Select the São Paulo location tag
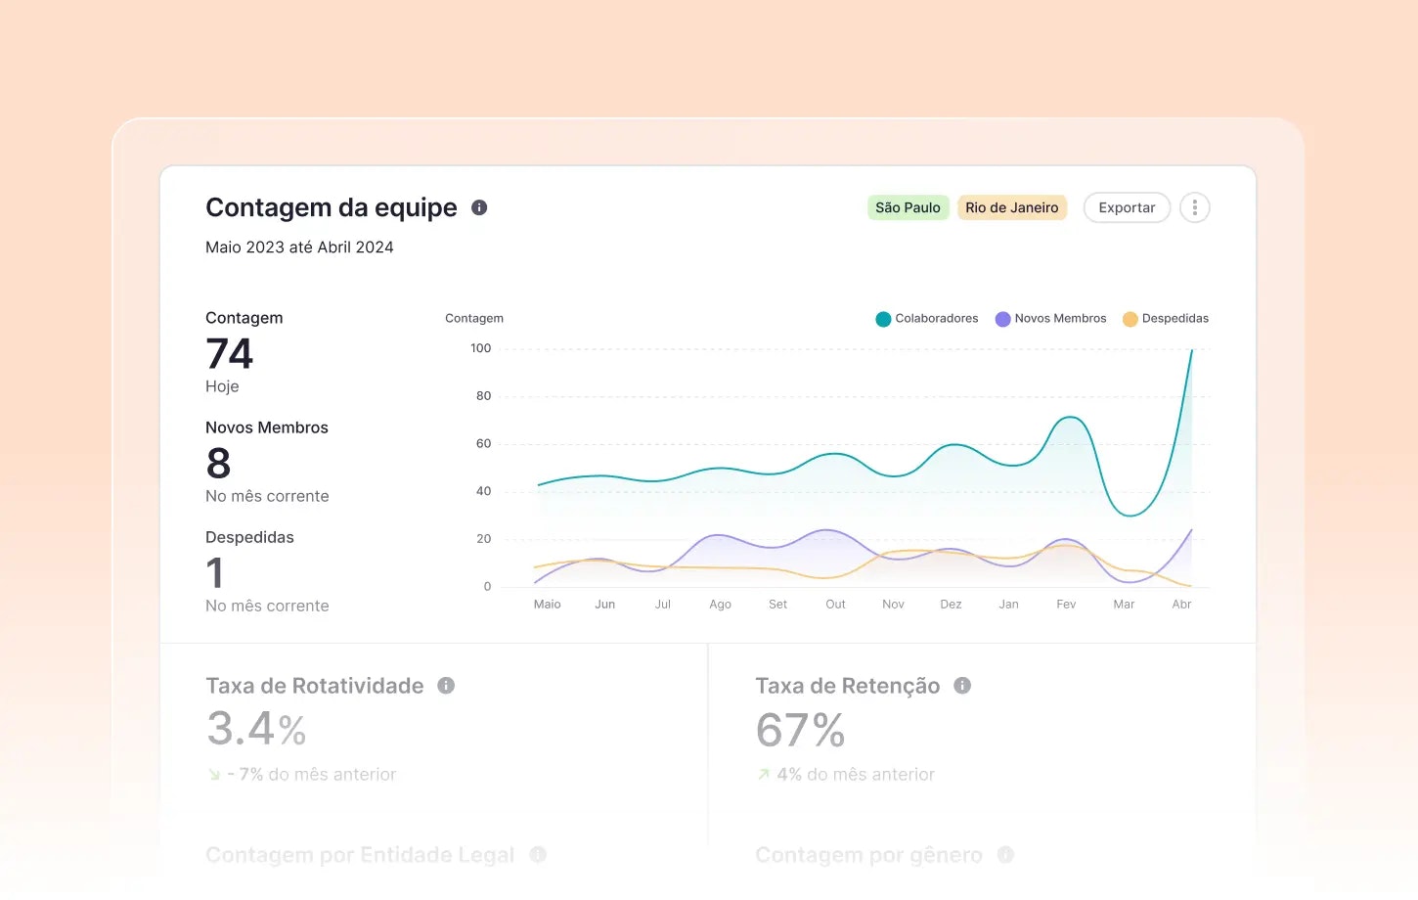Image resolution: width=1418 pixels, height=900 pixels. click(x=908, y=207)
